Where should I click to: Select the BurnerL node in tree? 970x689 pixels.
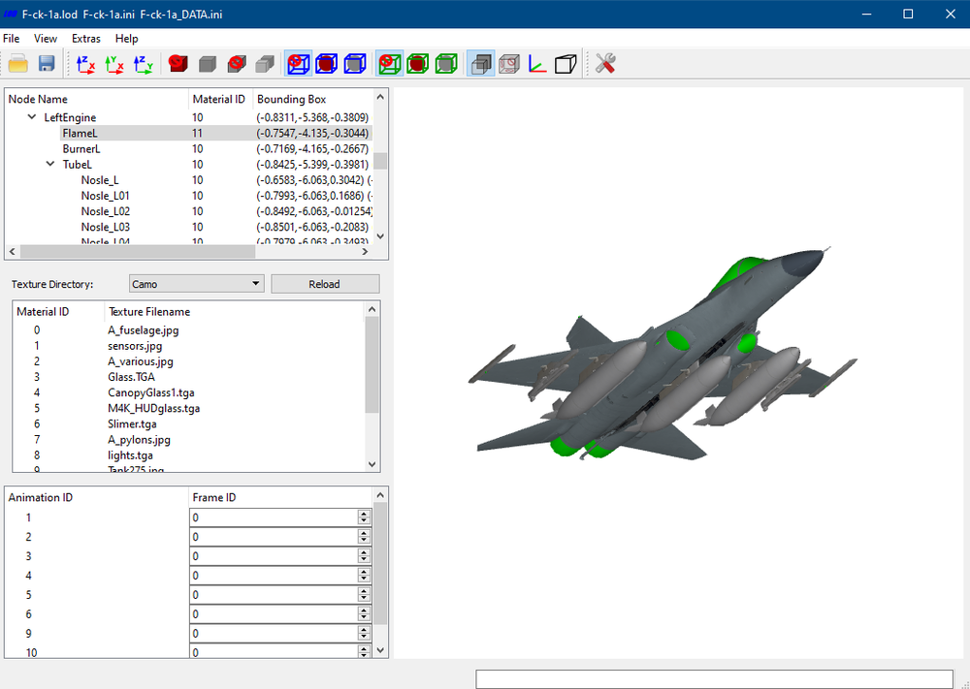[81, 149]
